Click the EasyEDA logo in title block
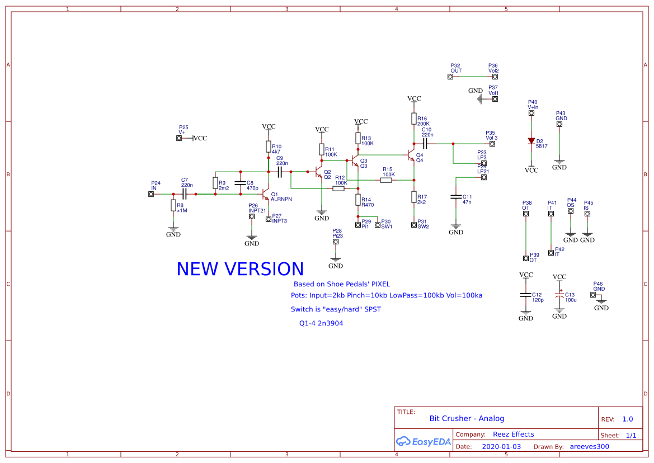 click(424, 442)
